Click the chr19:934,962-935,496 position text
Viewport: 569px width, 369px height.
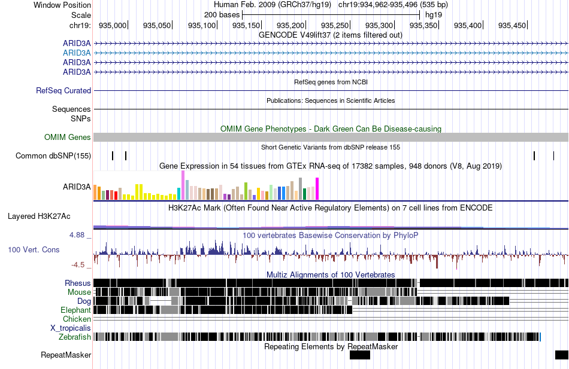click(x=393, y=5)
